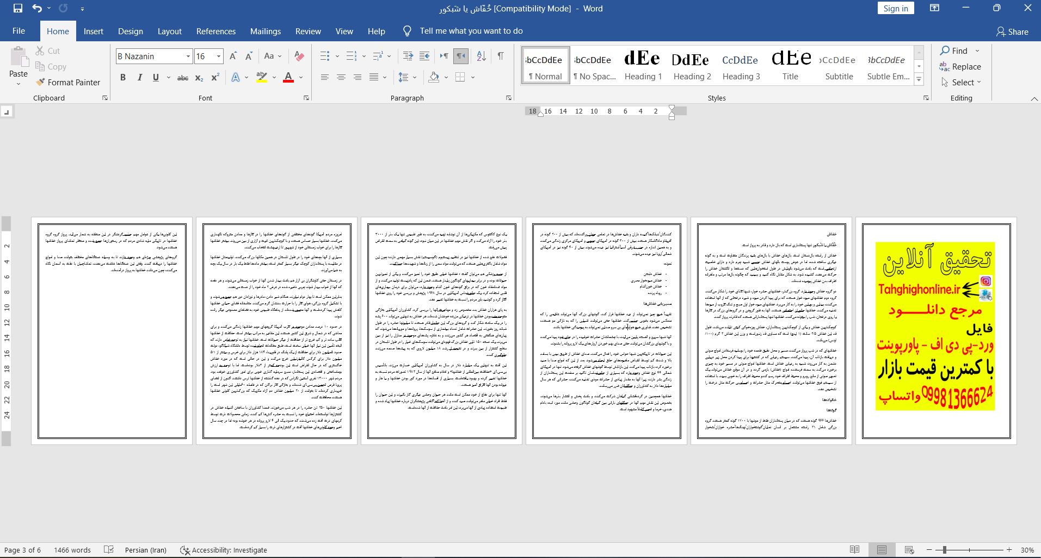Image resolution: width=1041 pixels, height=558 pixels.
Task: Toggle bold formatting
Action: [x=123, y=78]
